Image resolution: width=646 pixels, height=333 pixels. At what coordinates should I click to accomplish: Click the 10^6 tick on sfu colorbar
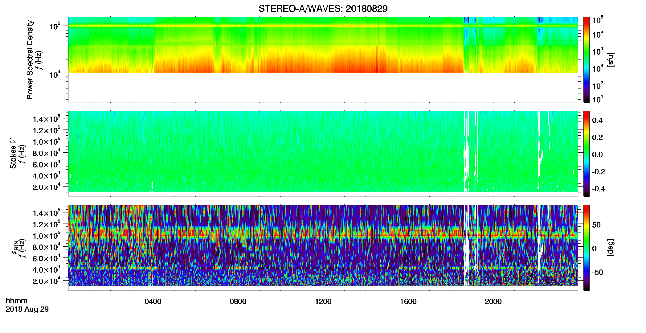[x=598, y=20]
